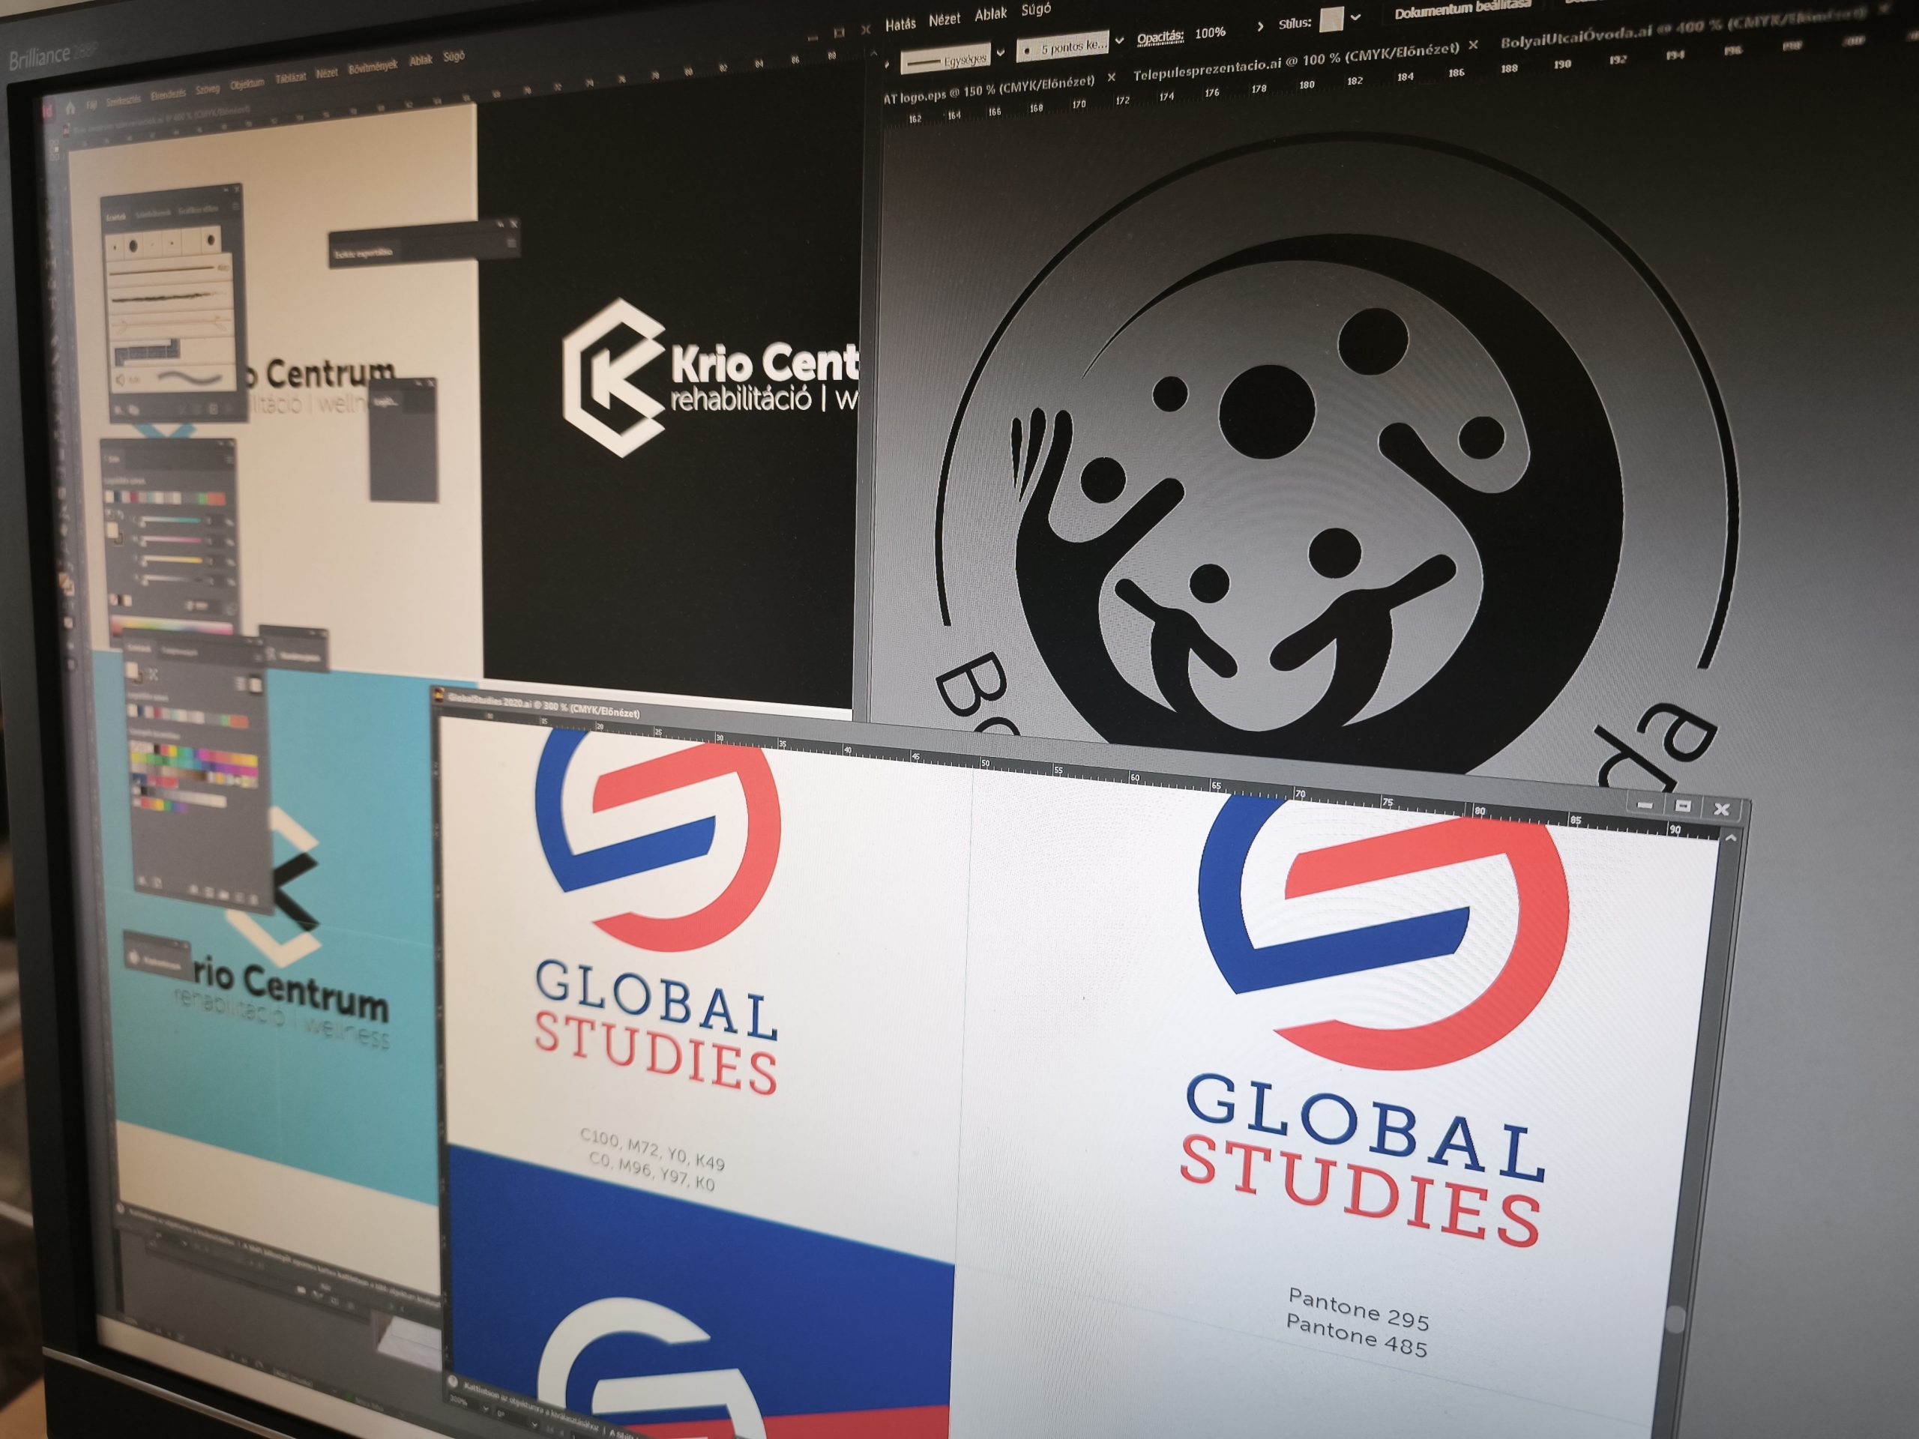Expand the opacity arrow next to 100%

[x=1259, y=27]
